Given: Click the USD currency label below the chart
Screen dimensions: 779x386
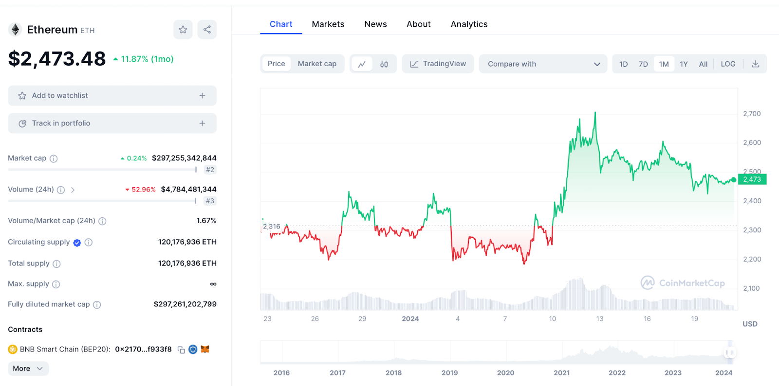Looking at the screenshot, I should point(750,324).
